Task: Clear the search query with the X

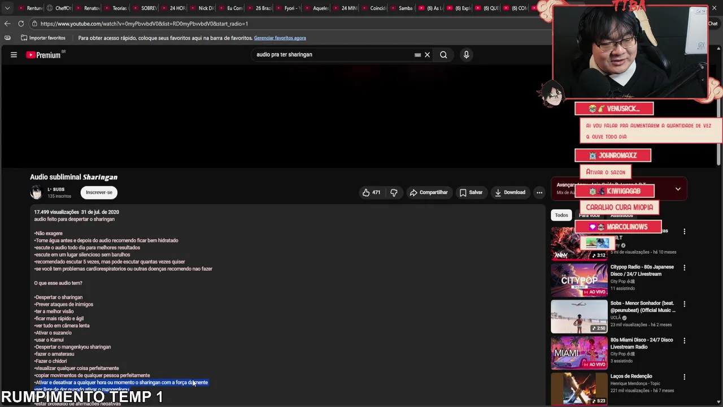Action: (x=427, y=55)
